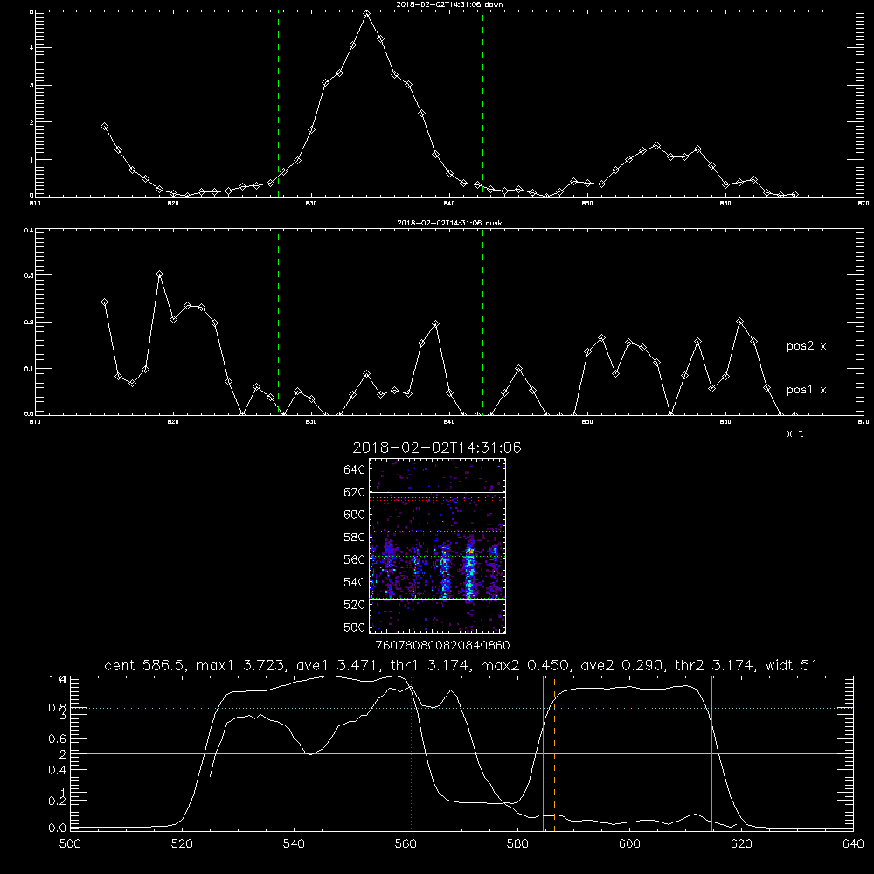Image resolution: width=874 pixels, height=874 pixels.
Task: Click the leftmost solid green line in the bottom plot
Action: (x=212, y=753)
